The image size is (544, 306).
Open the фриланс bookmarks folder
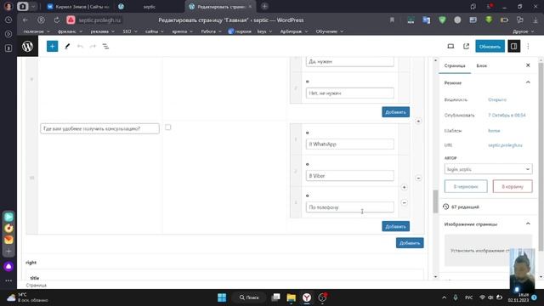[x=70, y=31]
